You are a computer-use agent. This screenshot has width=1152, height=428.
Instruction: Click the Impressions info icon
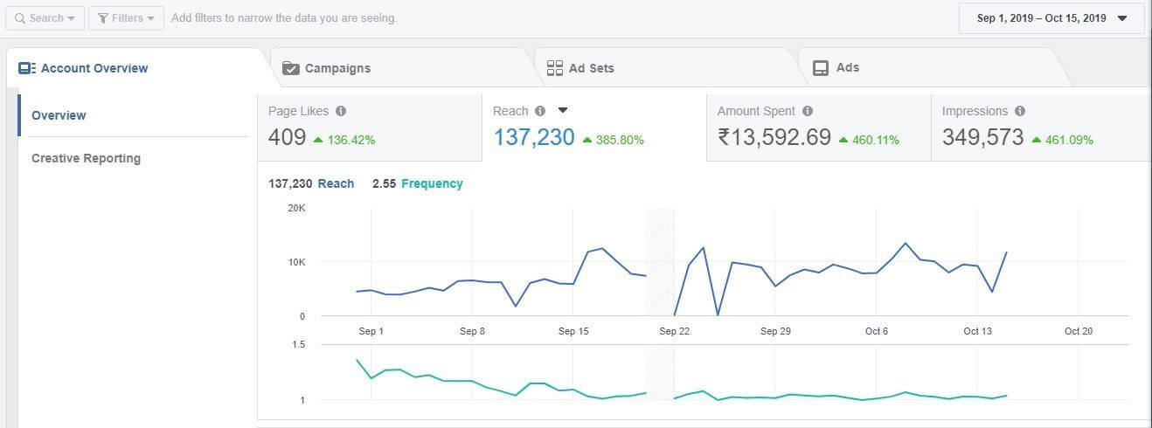(x=1020, y=111)
